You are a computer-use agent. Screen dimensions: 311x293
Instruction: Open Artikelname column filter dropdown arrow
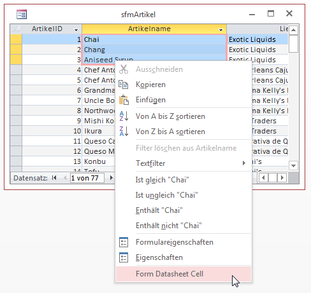tap(221, 30)
